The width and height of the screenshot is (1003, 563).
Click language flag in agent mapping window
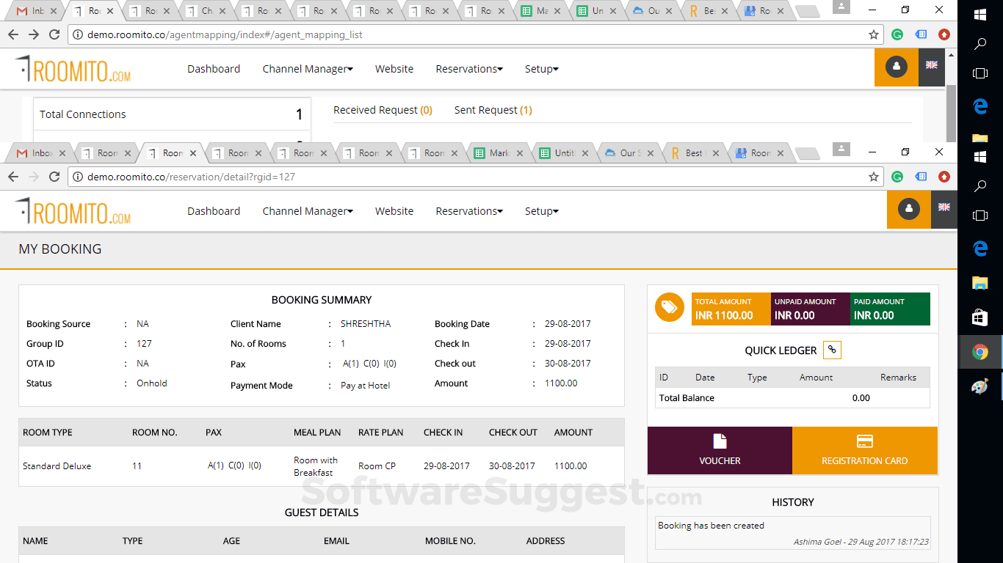pyautogui.click(x=932, y=65)
